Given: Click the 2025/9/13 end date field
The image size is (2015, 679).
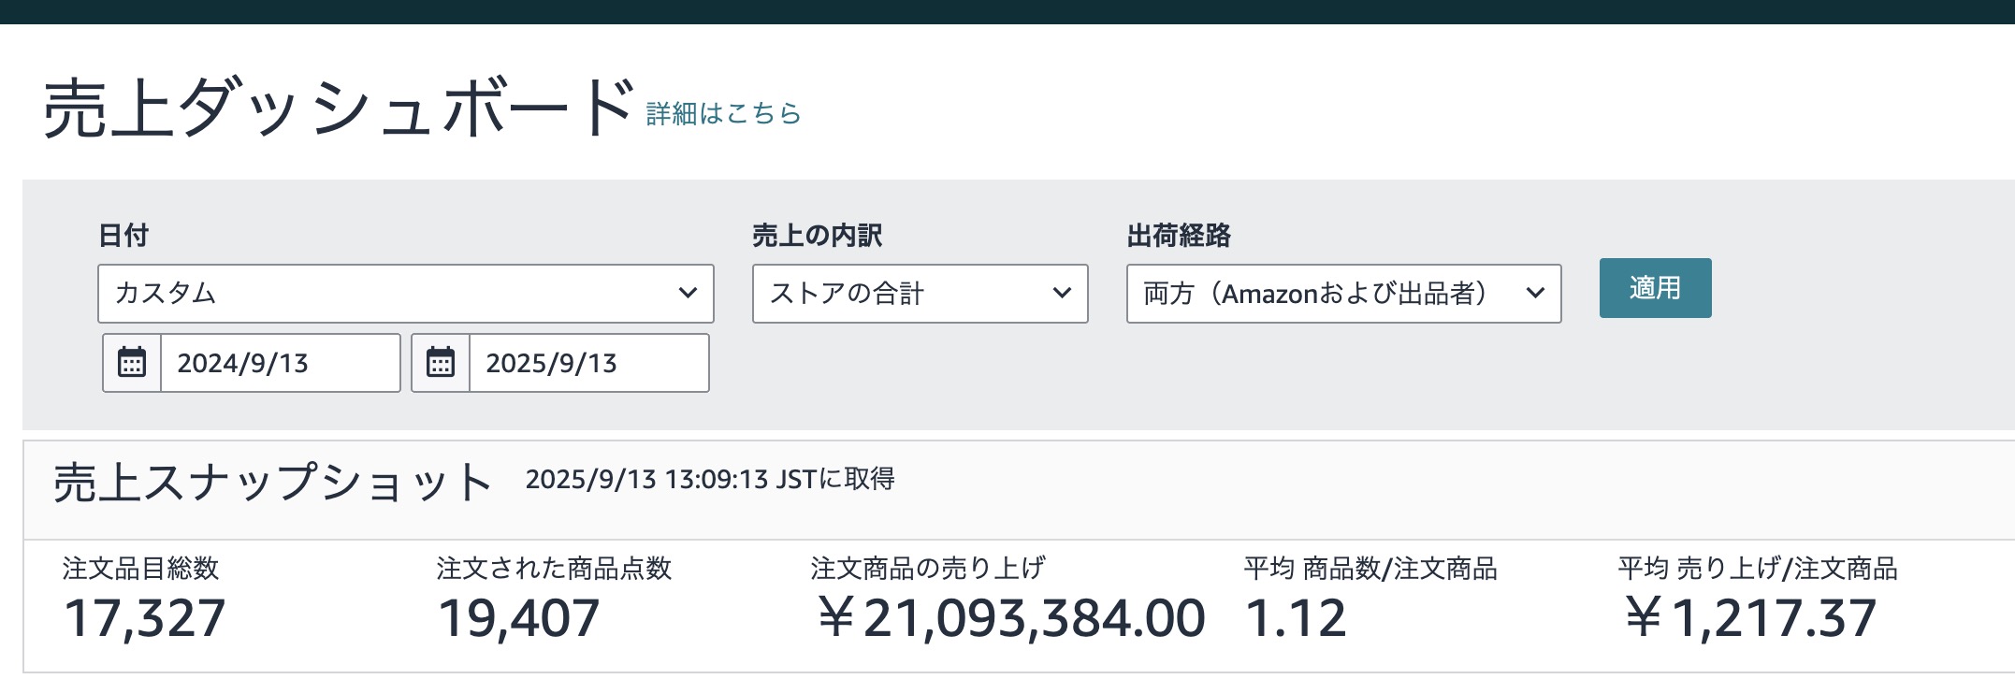Looking at the screenshot, I should 587,363.
